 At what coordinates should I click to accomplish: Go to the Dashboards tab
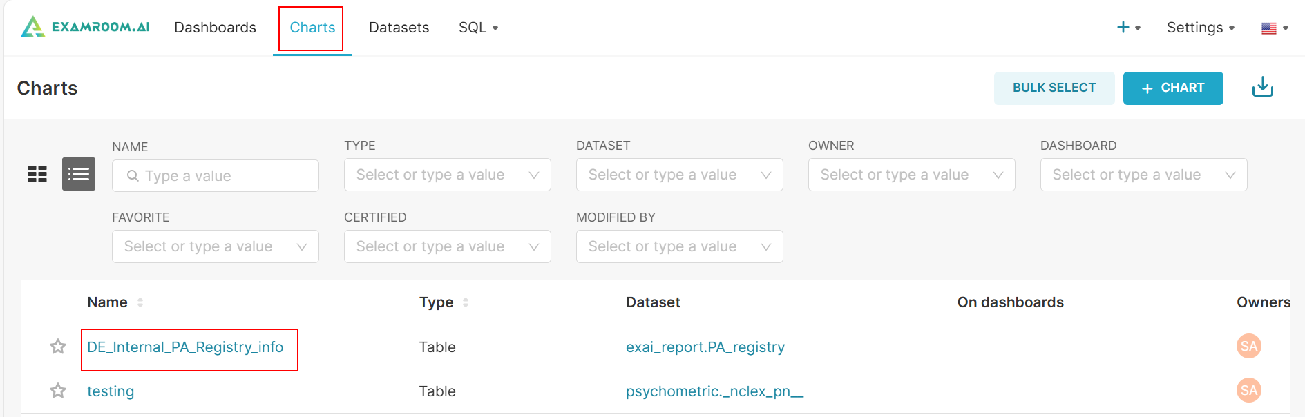coord(215,28)
